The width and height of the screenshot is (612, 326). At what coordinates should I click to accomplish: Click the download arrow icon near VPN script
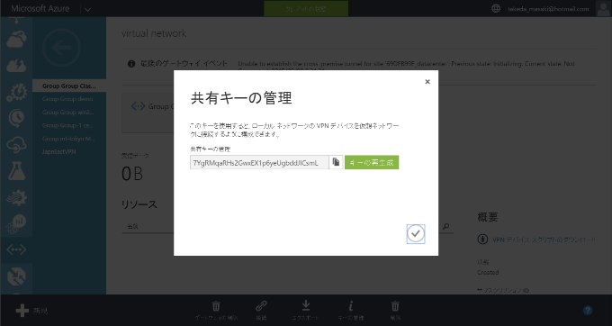(482, 240)
